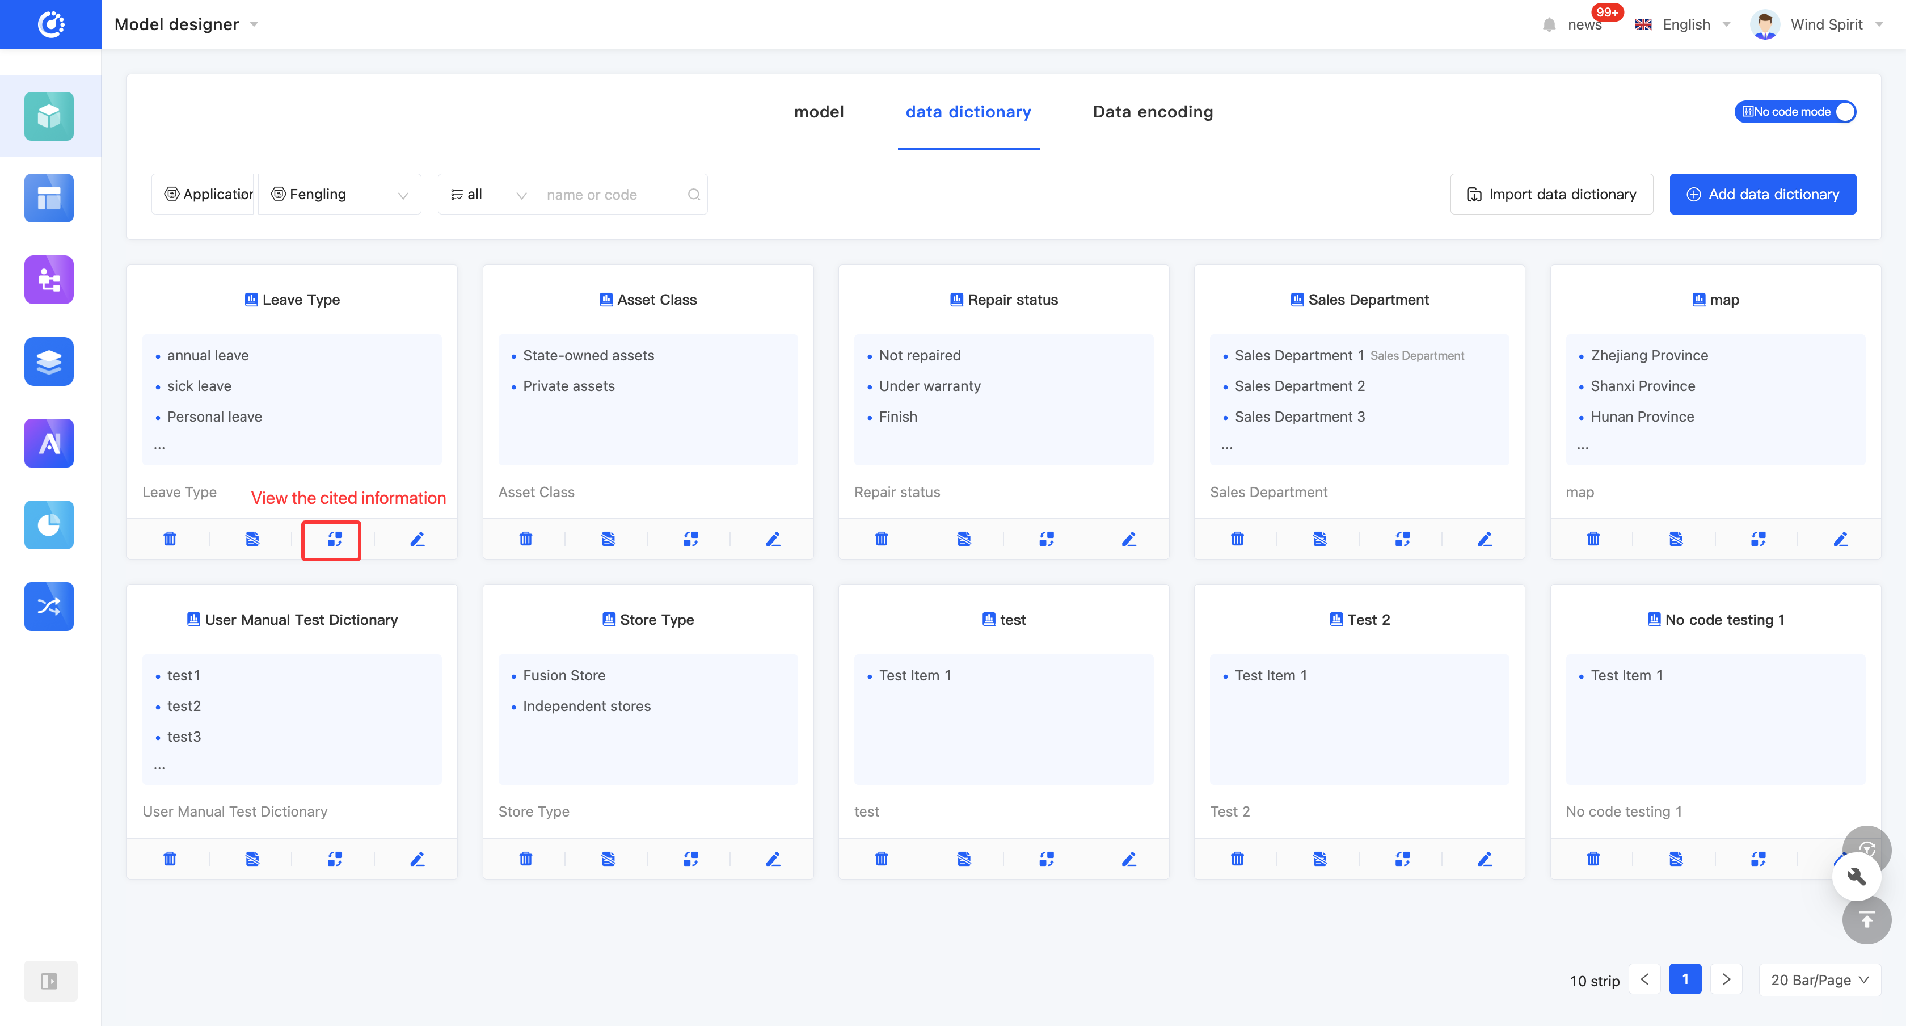1906x1026 pixels.
Task: Switch to the Data encoding tab
Action: (1152, 112)
